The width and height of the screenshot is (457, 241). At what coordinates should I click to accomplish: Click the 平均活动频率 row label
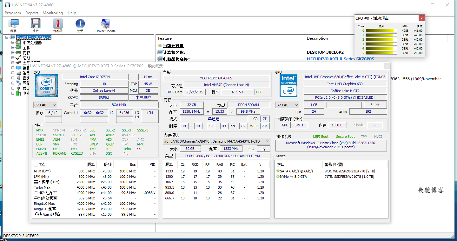tap(45, 193)
